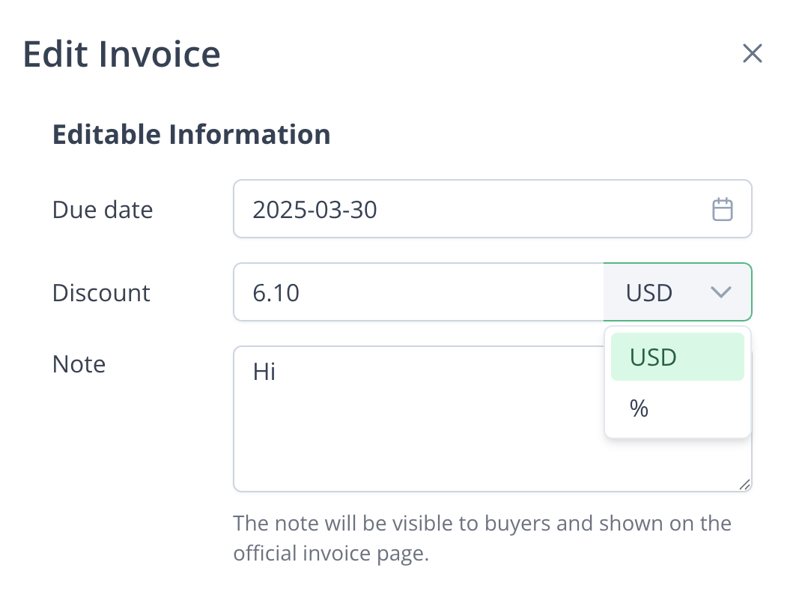Click the Due date field showing 2025-03-30
The height and width of the screenshot is (604, 808).
pyautogui.click(x=493, y=209)
